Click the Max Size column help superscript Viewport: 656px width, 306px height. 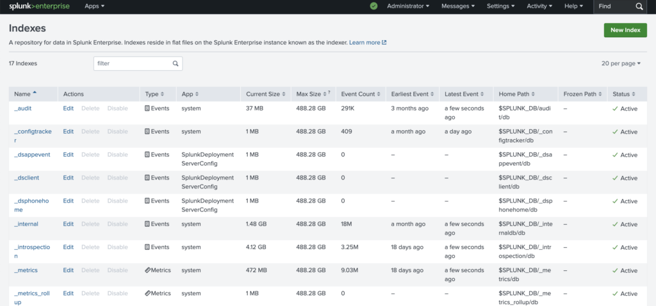pos(329,92)
